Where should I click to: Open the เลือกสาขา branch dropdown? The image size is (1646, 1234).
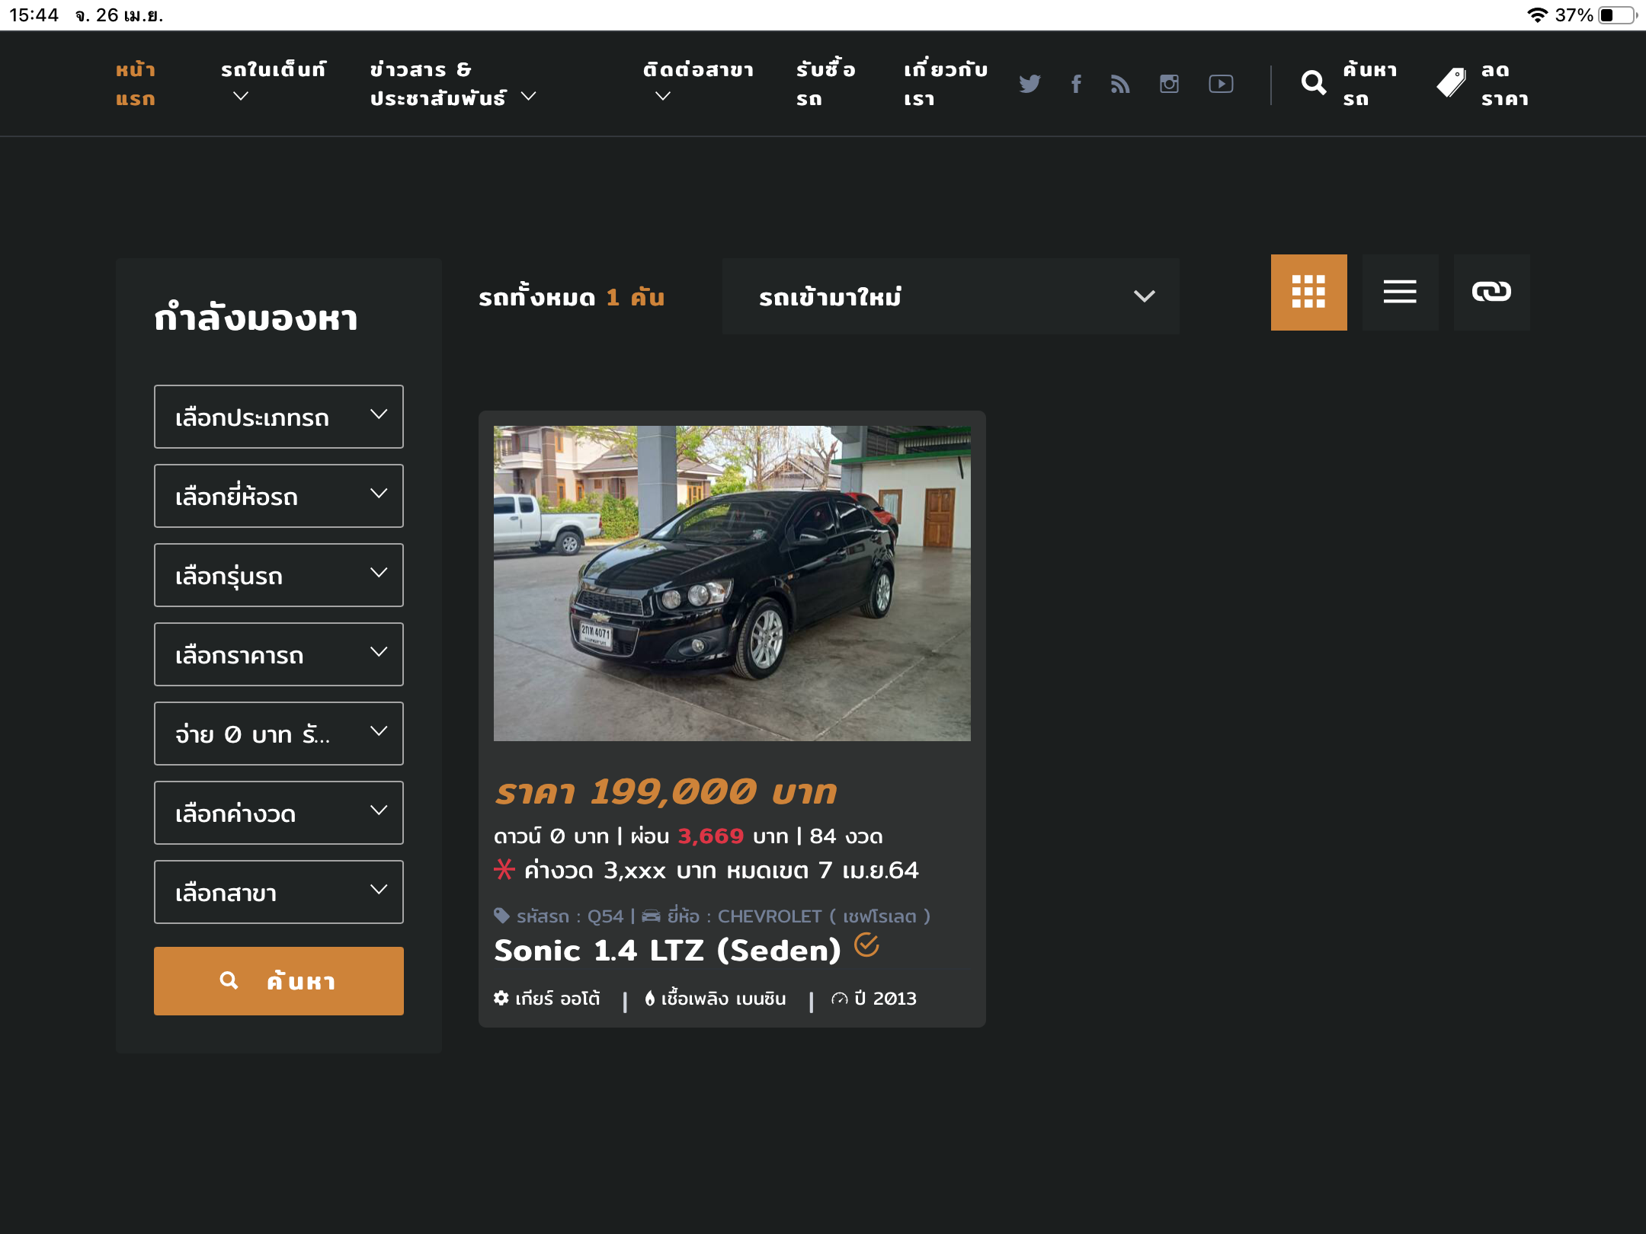(x=279, y=892)
